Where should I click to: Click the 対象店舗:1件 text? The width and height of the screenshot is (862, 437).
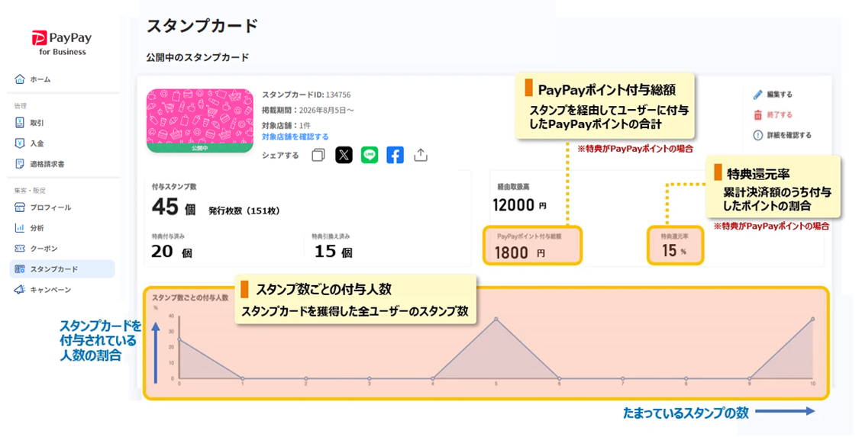(x=286, y=126)
